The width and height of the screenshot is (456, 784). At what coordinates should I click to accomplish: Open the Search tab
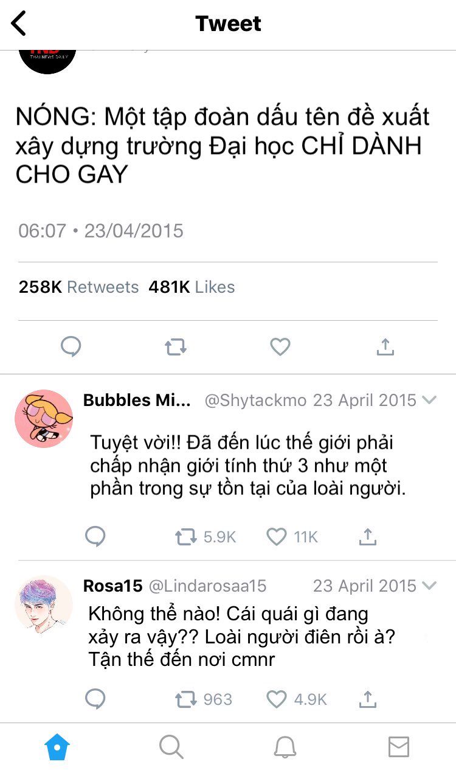click(171, 747)
